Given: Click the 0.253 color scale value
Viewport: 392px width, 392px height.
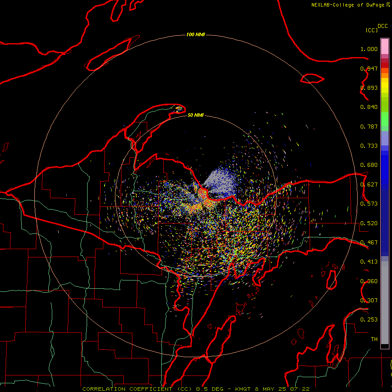Looking at the screenshot, I should (369, 320).
